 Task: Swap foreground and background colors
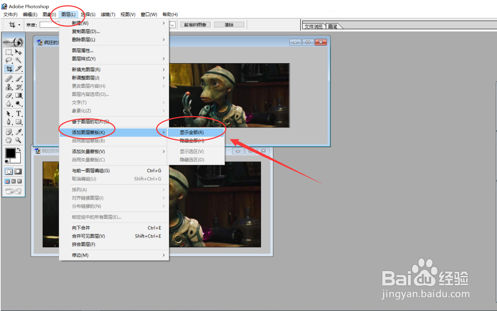pyautogui.click(x=19, y=150)
